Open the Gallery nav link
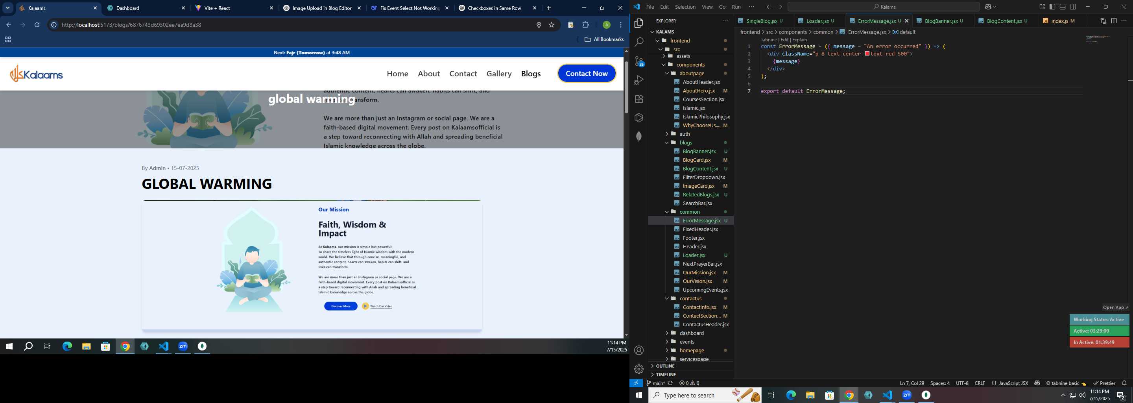 click(499, 74)
